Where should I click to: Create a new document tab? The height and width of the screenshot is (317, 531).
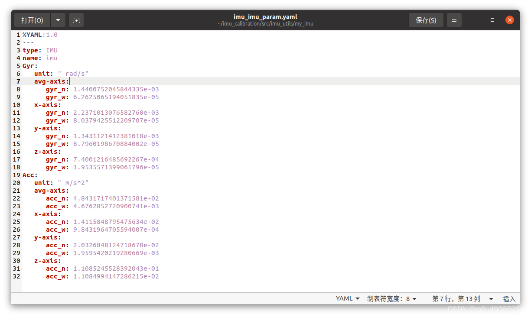click(x=76, y=19)
